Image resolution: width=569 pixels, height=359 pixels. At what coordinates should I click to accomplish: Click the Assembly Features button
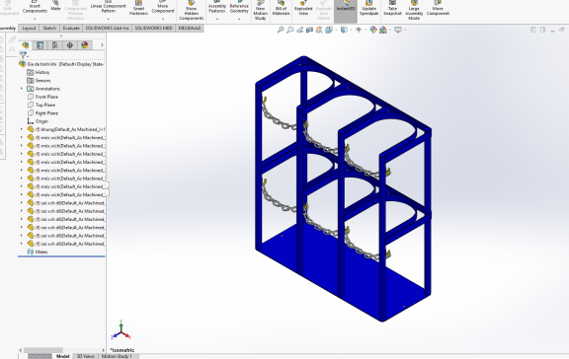[x=217, y=8]
